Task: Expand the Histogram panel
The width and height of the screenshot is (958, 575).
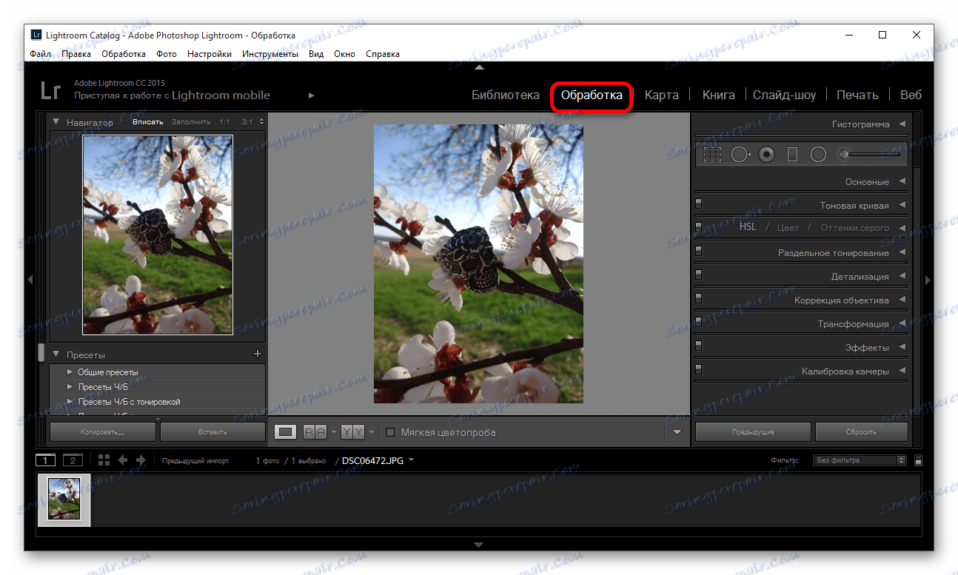Action: (902, 124)
